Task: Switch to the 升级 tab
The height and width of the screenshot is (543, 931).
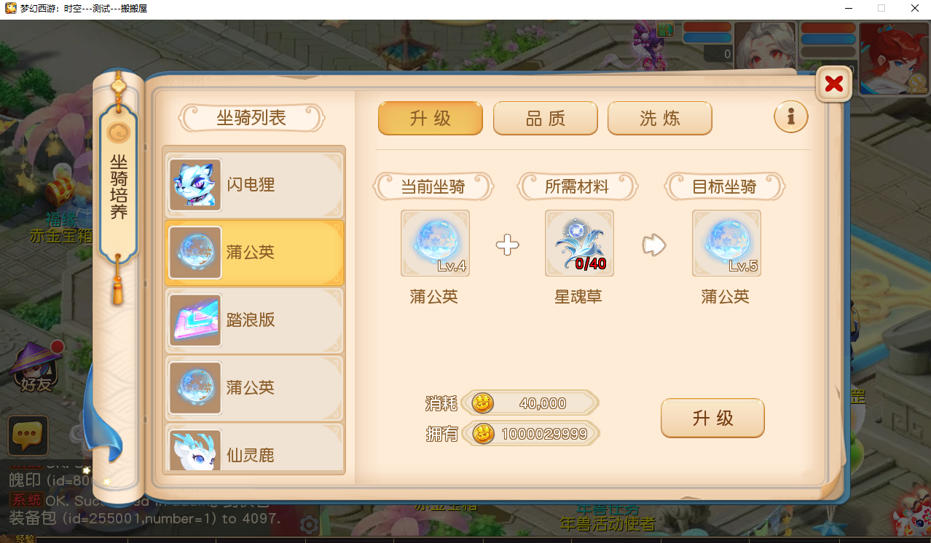Action: pyautogui.click(x=431, y=118)
